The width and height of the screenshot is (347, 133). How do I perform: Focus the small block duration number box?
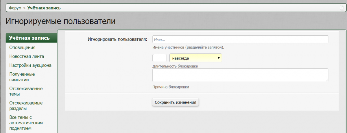[x=159, y=58]
